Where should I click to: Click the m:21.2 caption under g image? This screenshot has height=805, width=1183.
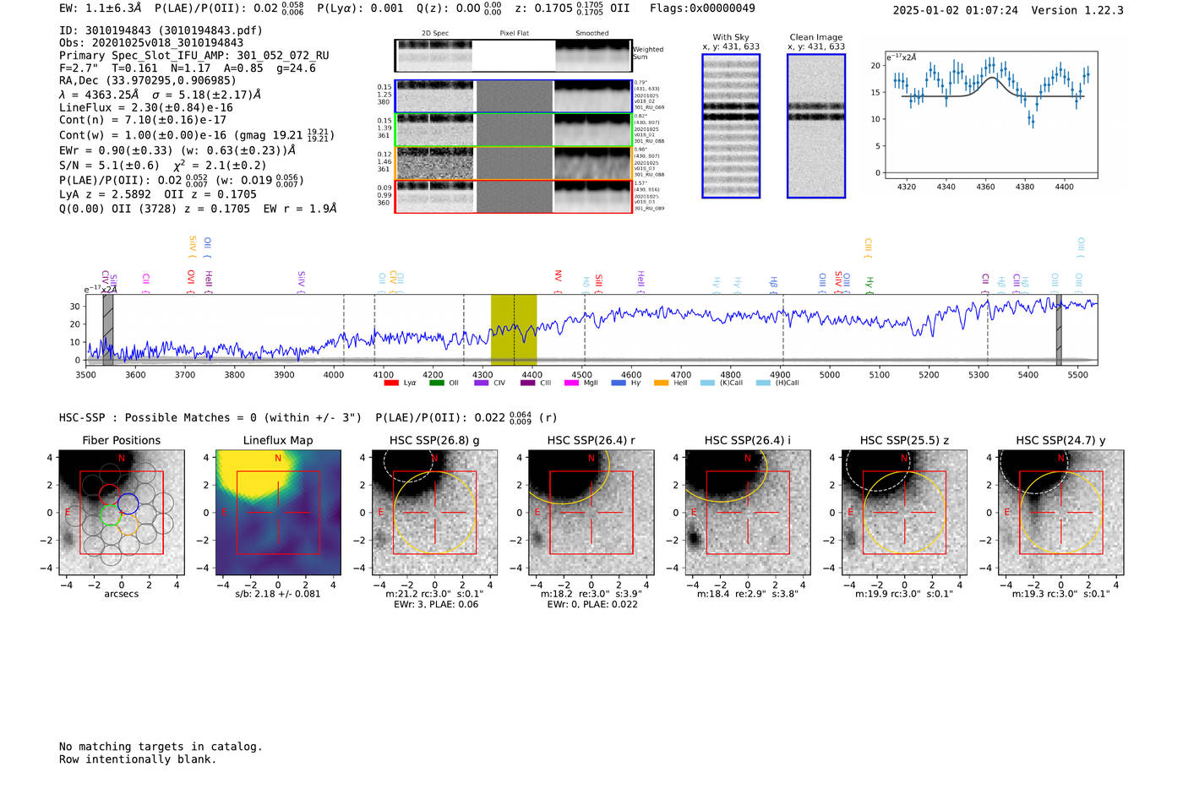tap(434, 594)
